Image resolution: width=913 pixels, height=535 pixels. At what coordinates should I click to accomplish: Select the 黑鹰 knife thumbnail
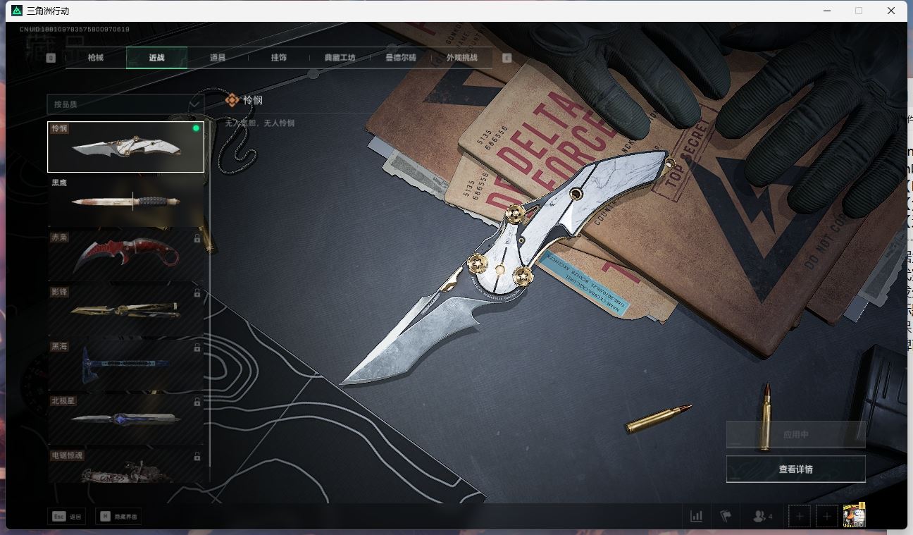coord(125,201)
